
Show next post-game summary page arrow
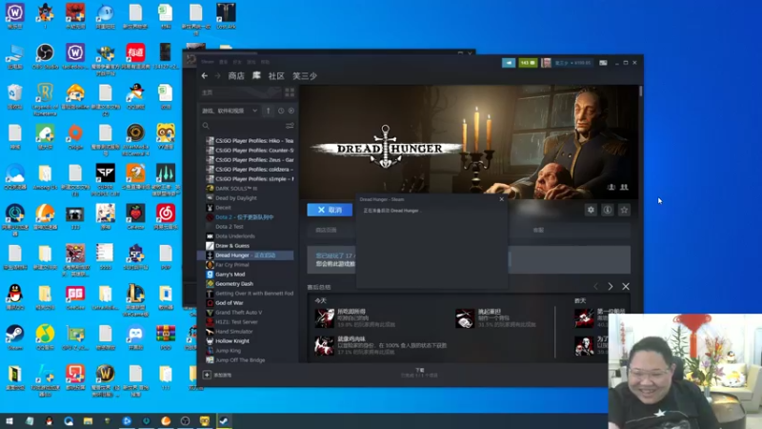pyautogui.click(x=611, y=287)
